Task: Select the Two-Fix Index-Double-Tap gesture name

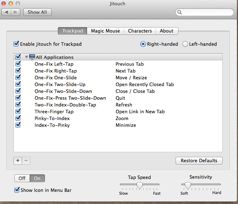Action: pyautogui.click(x=65, y=105)
